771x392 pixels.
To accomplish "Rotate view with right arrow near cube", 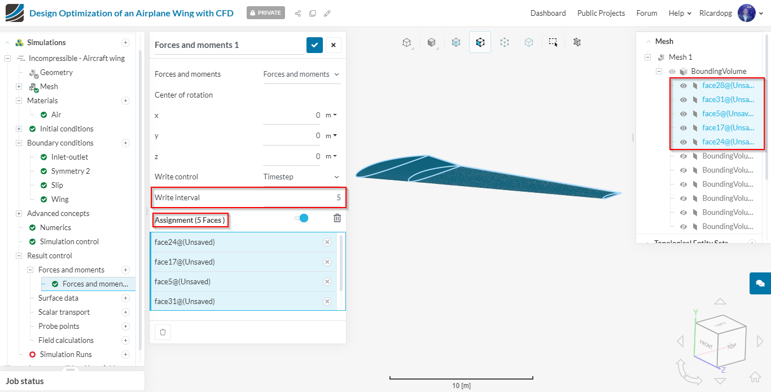I will [760, 341].
